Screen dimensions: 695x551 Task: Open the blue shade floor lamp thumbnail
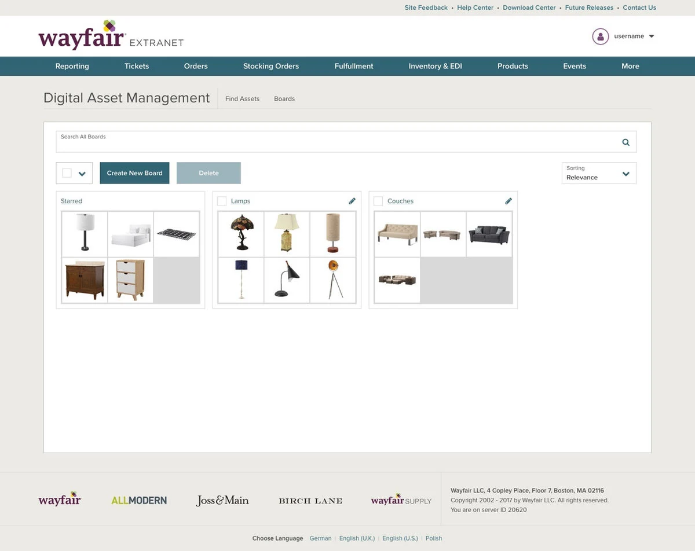(x=241, y=280)
